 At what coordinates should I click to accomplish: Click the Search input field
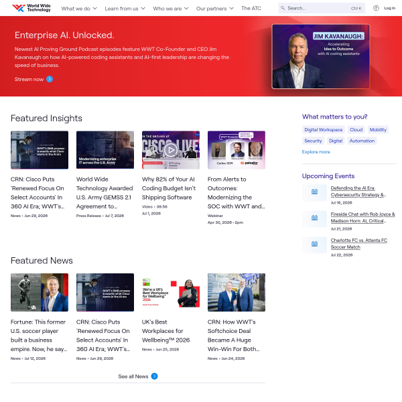pos(322,8)
